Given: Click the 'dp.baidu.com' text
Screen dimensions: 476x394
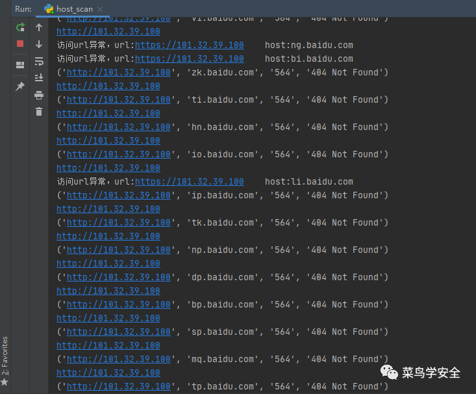Looking at the screenshot, I should tap(223, 277).
